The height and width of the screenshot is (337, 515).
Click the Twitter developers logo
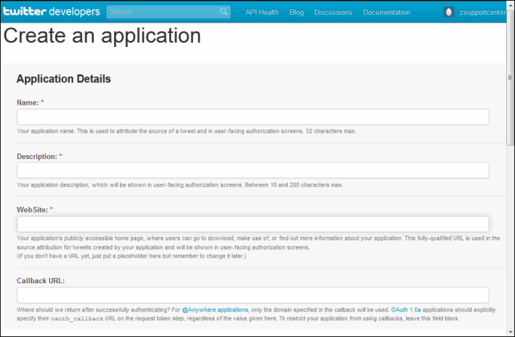pyautogui.click(x=52, y=11)
